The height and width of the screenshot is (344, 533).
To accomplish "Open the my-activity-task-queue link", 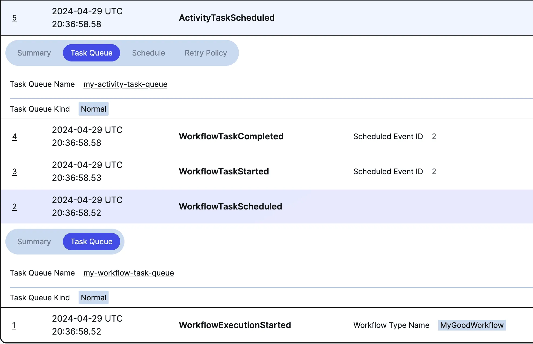I will tap(125, 84).
